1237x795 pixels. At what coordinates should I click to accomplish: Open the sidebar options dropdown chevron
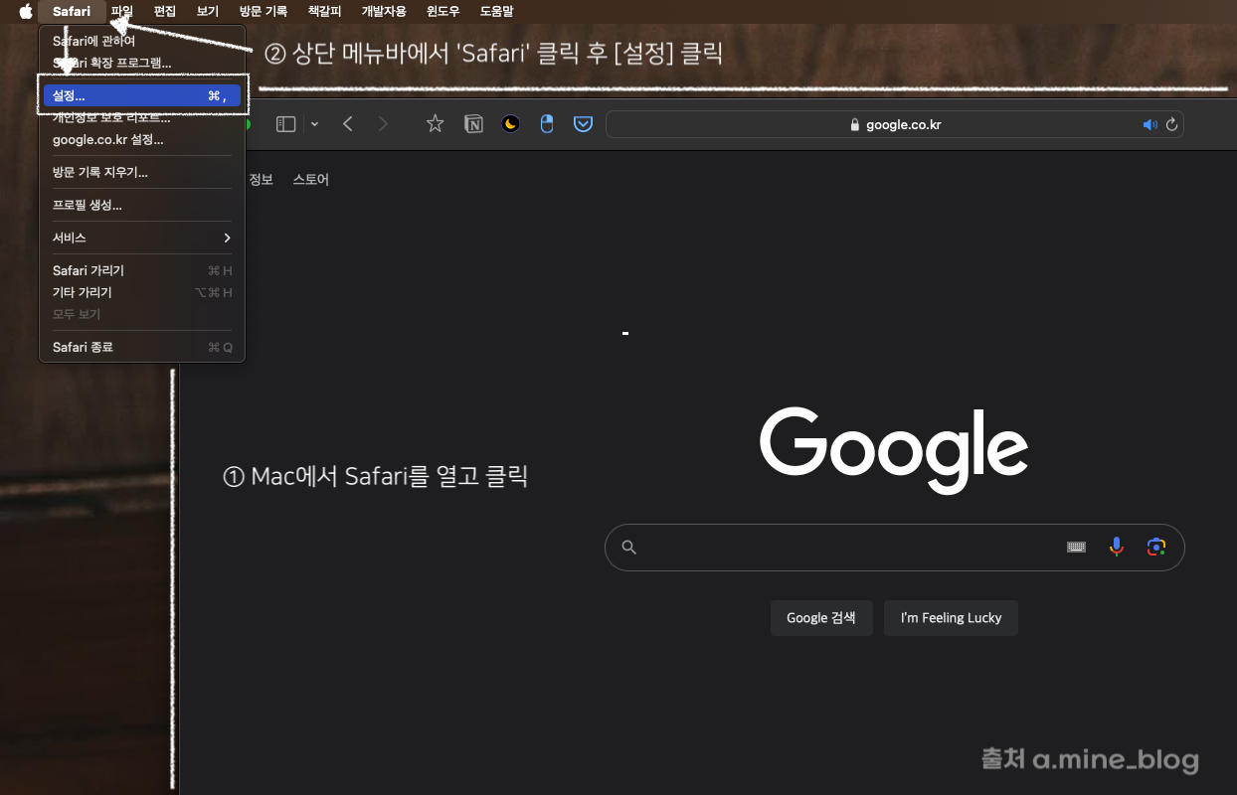tap(315, 124)
